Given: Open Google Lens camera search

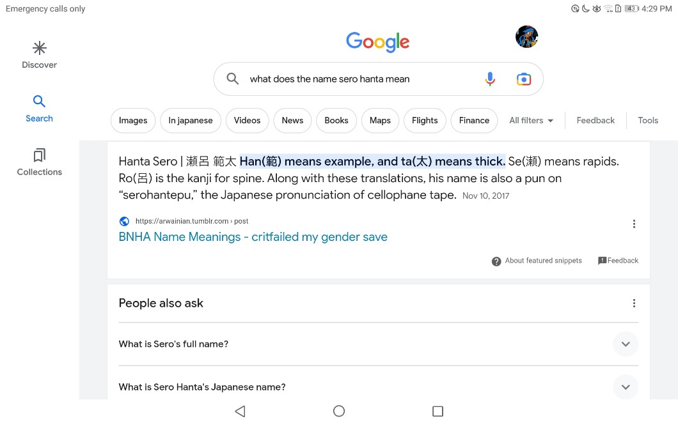Looking at the screenshot, I should click(x=524, y=79).
